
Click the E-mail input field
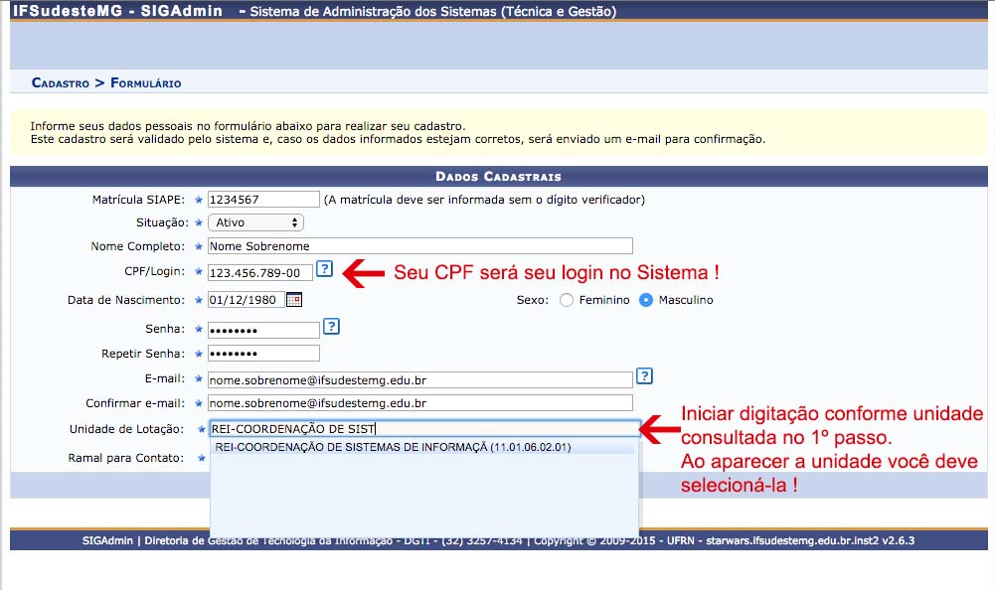(x=419, y=379)
